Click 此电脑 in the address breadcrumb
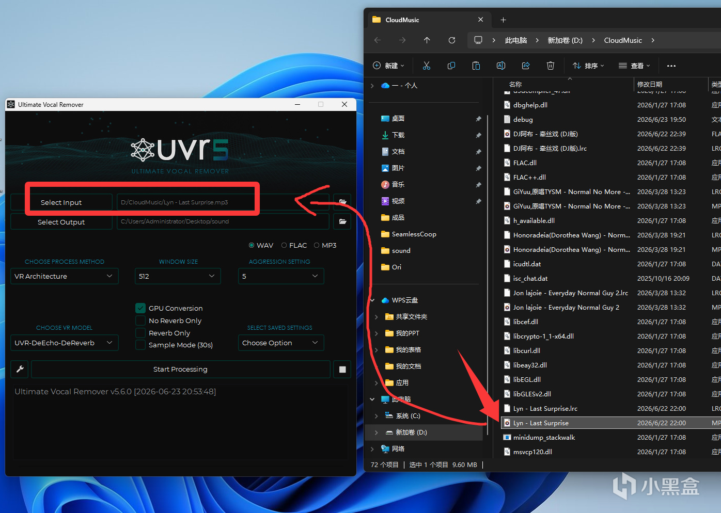The width and height of the screenshot is (721, 513). (516, 40)
